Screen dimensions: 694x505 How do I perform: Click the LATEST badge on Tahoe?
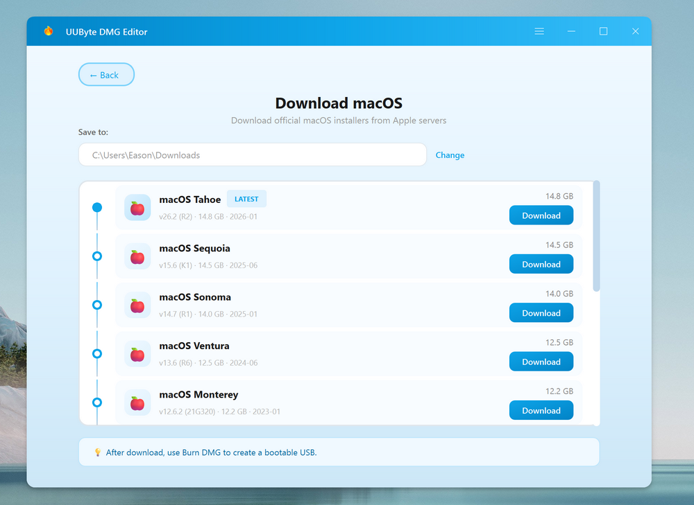(246, 200)
